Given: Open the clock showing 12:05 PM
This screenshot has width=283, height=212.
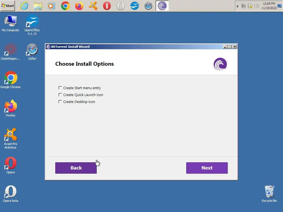Looking at the screenshot, I should point(269,6).
